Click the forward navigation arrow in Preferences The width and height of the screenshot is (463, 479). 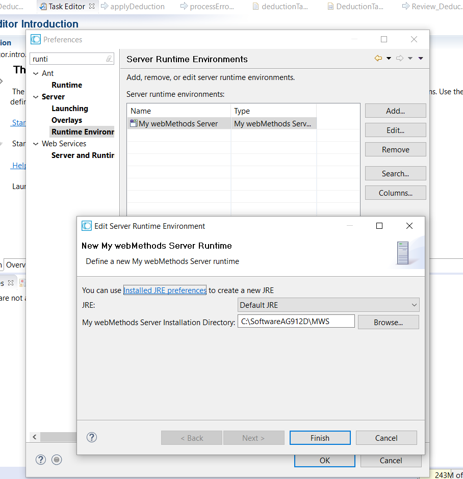coord(400,58)
